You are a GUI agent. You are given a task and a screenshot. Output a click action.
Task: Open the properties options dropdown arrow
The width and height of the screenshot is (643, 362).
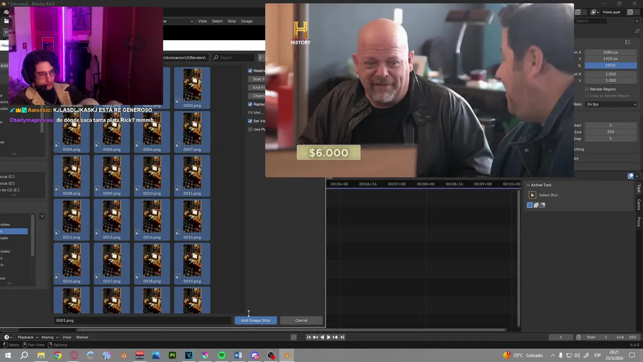(637, 21)
